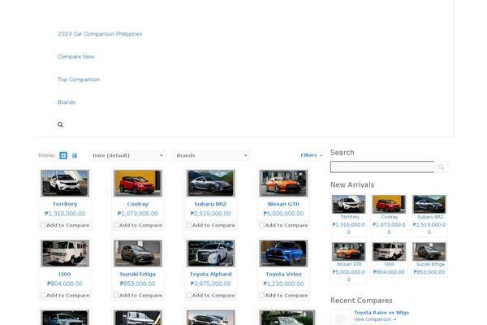The height and width of the screenshot is (325, 487).
Task: Open the Brands filter dropdown
Action: [x=212, y=155]
